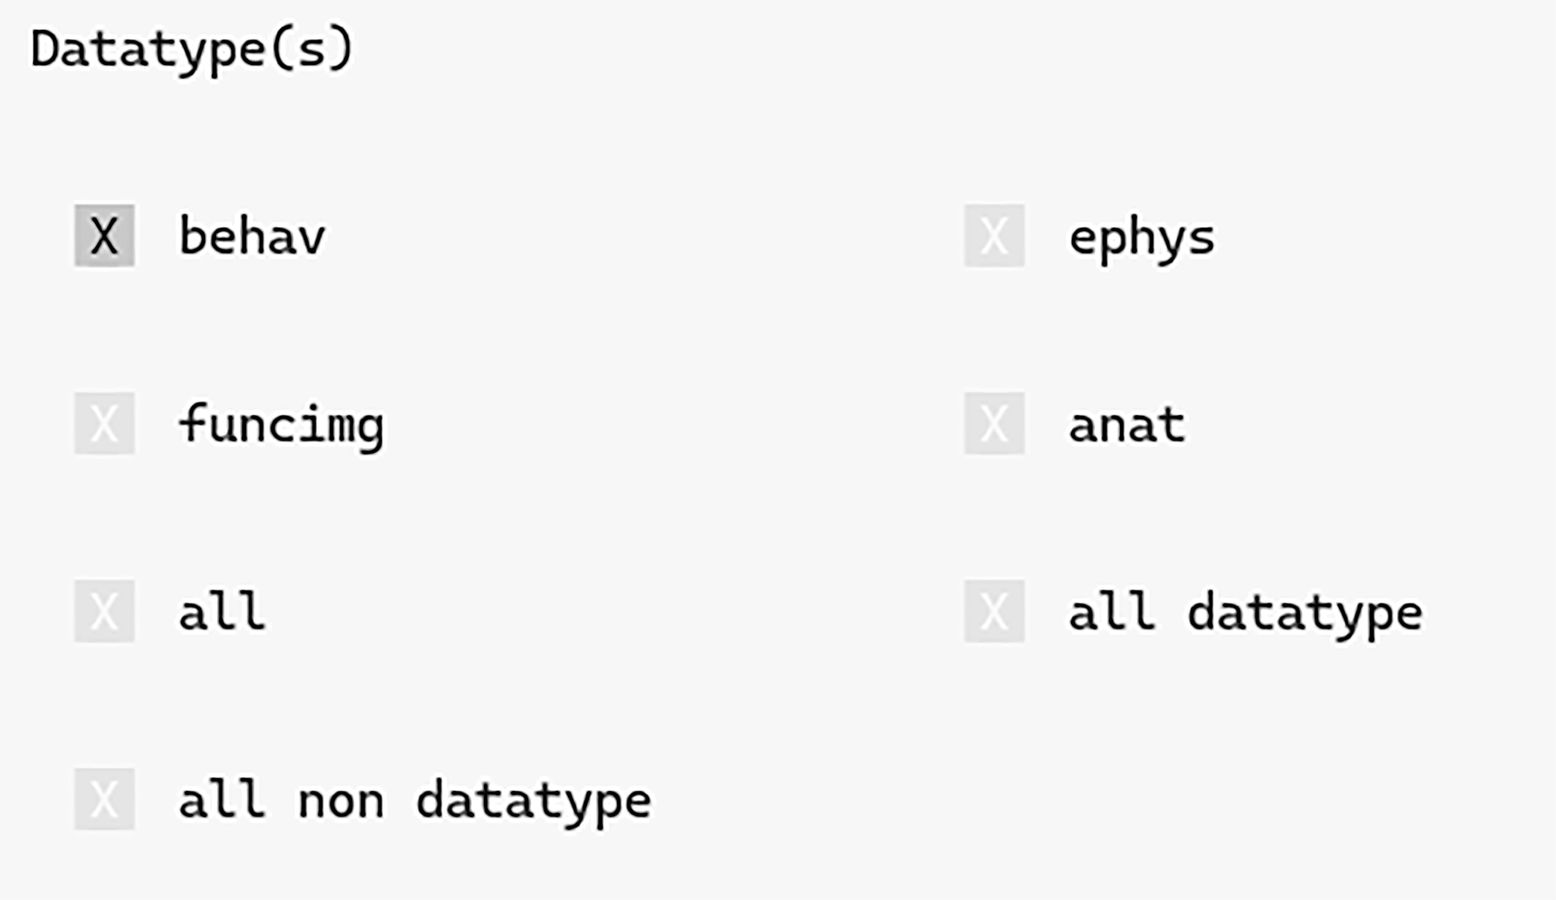
Task: Enable the ephys checkbox
Action: coord(994,236)
